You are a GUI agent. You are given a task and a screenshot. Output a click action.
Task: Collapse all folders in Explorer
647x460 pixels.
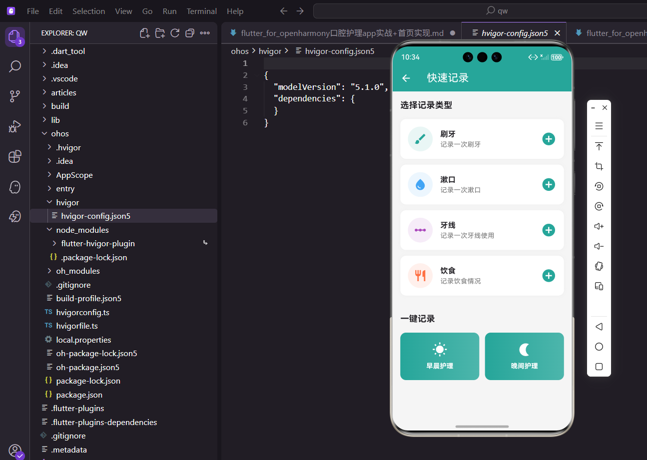(190, 33)
